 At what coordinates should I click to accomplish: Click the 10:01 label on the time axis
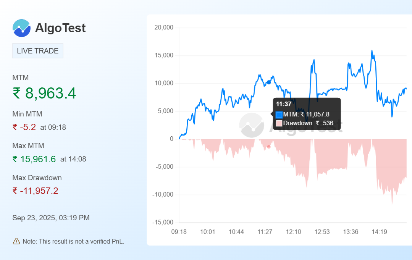coord(208,232)
